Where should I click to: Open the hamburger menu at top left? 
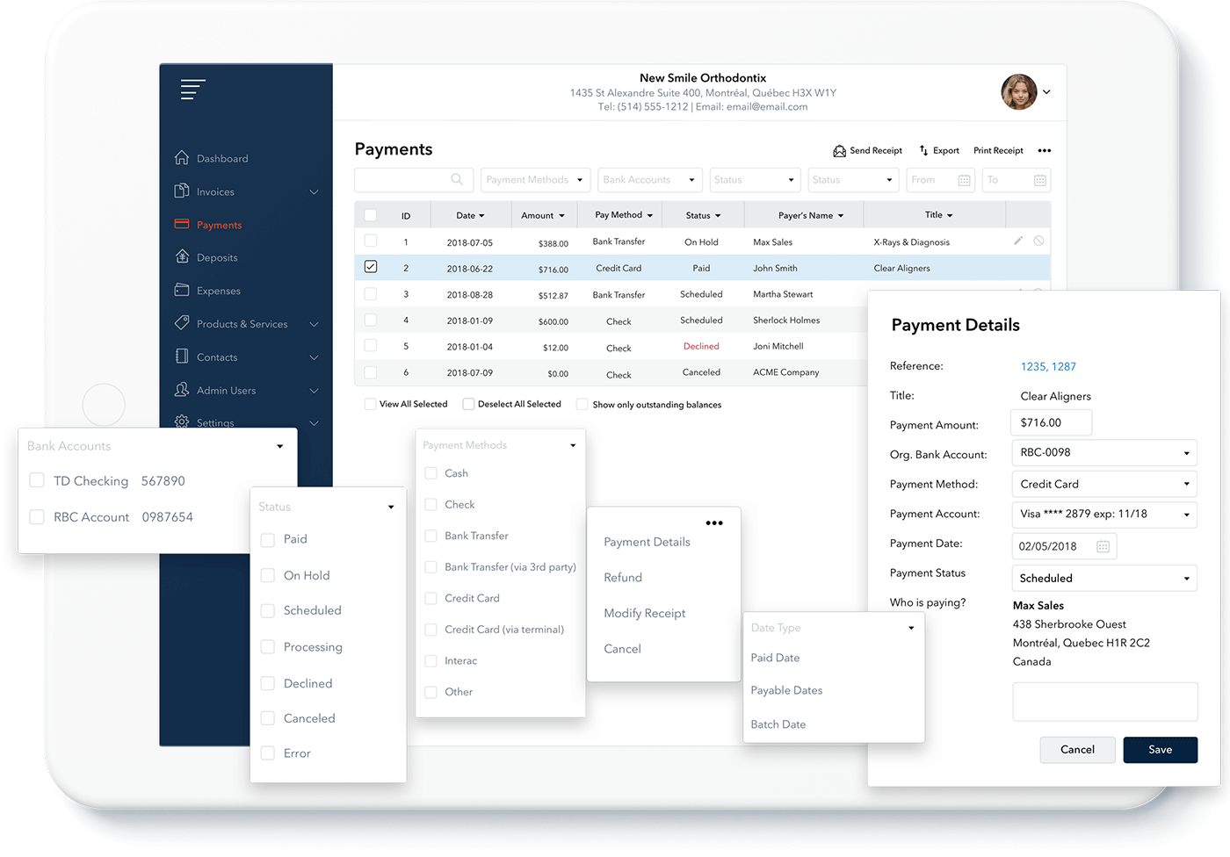[x=192, y=89]
